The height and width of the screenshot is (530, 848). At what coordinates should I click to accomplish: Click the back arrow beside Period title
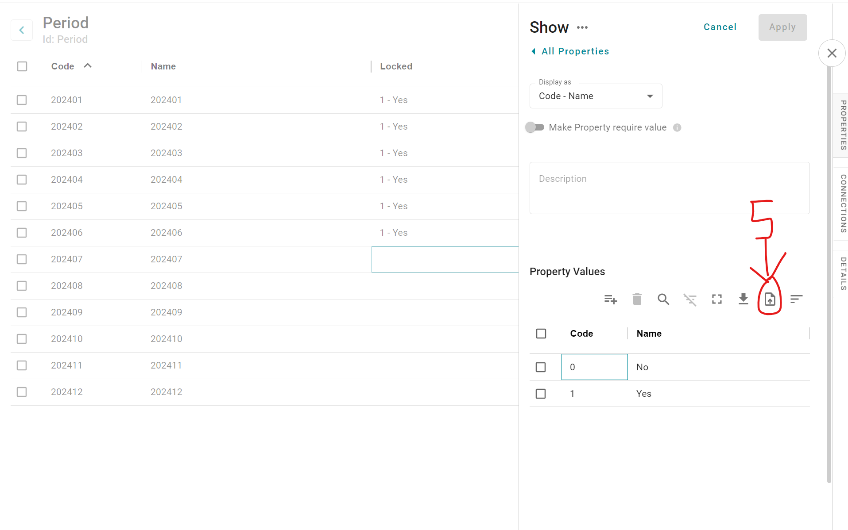22,30
